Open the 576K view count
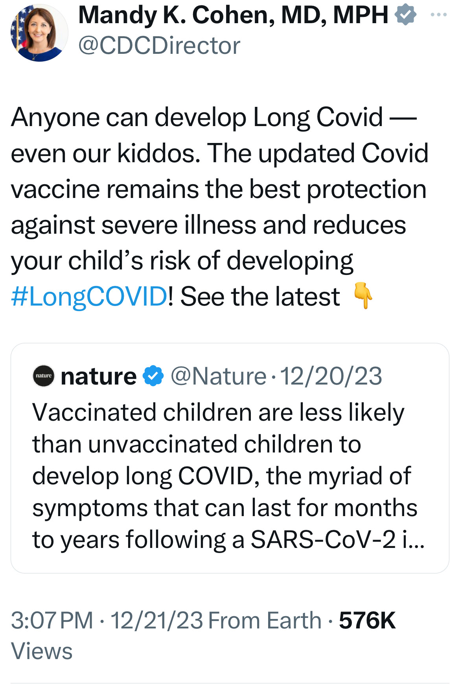The height and width of the screenshot is (685, 460). tap(367, 621)
